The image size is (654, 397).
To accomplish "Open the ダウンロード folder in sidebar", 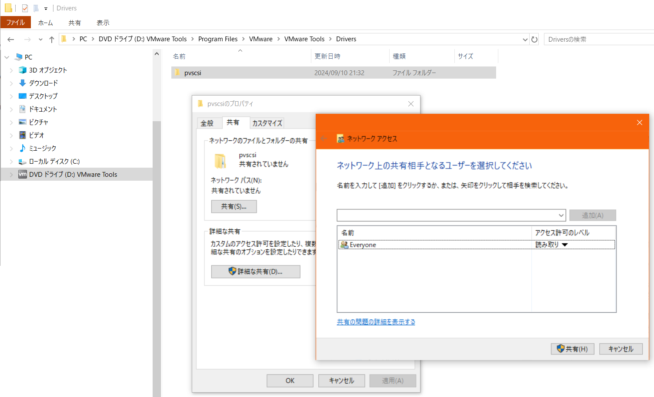I will (x=43, y=83).
